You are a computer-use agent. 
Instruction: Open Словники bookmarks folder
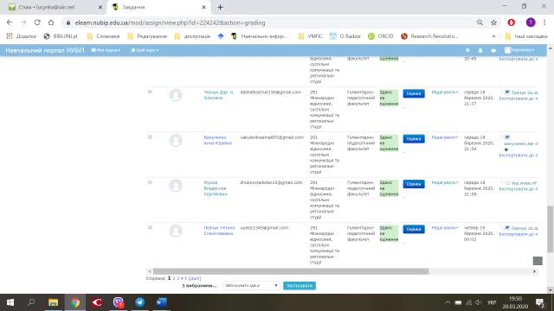pos(103,36)
